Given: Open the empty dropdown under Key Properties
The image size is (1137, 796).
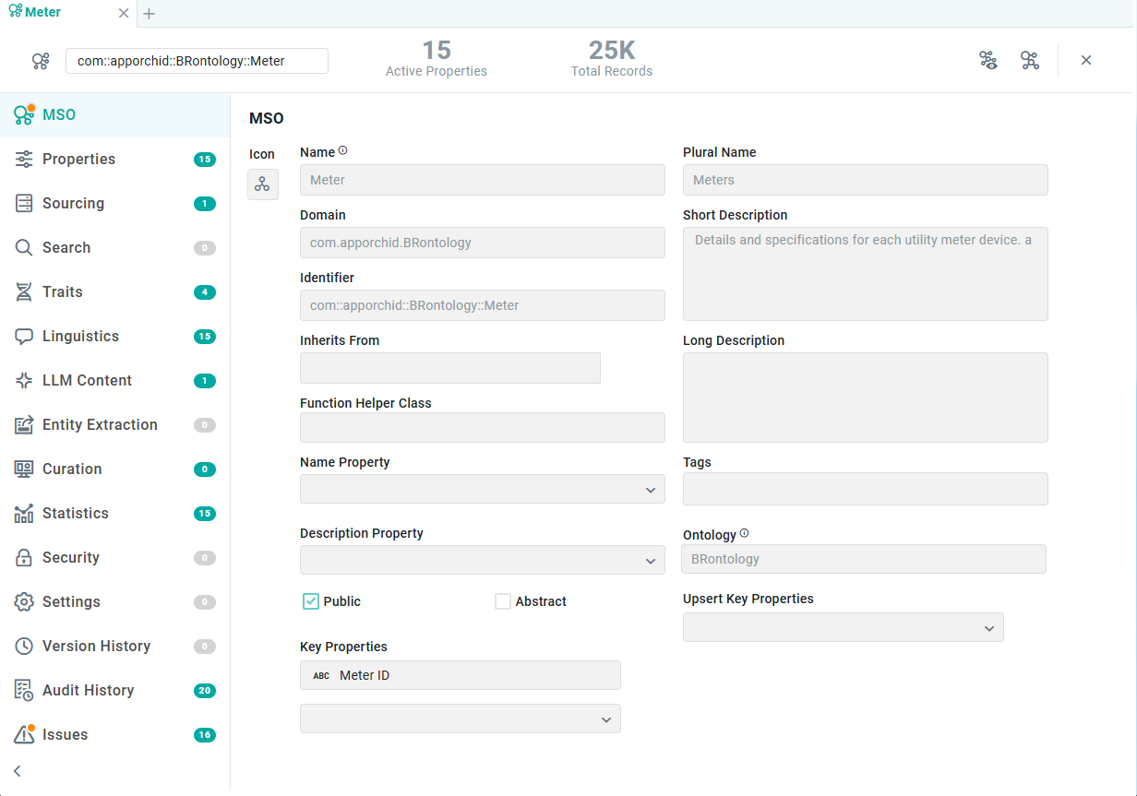Looking at the screenshot, I should (x=461, y=719).
